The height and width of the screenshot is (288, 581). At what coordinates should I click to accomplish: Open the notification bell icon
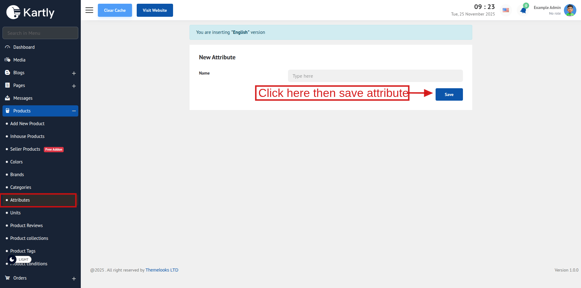tap(523, 11)
